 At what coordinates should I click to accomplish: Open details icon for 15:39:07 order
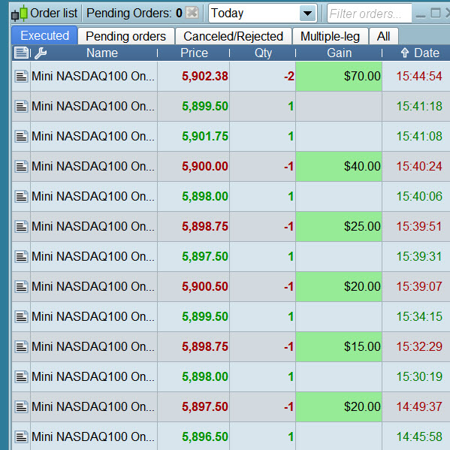point(21,286)
